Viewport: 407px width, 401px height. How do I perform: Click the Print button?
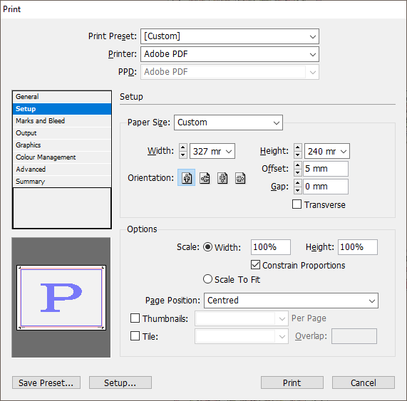coord(292,382)
